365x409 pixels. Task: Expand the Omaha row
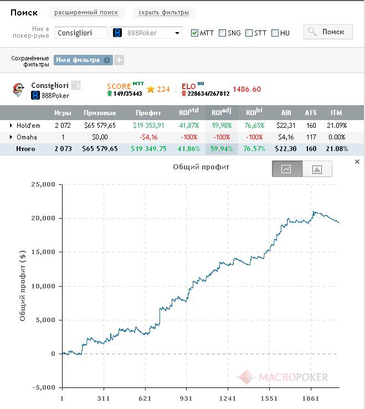pyautogui.click(x=11, y=137)
